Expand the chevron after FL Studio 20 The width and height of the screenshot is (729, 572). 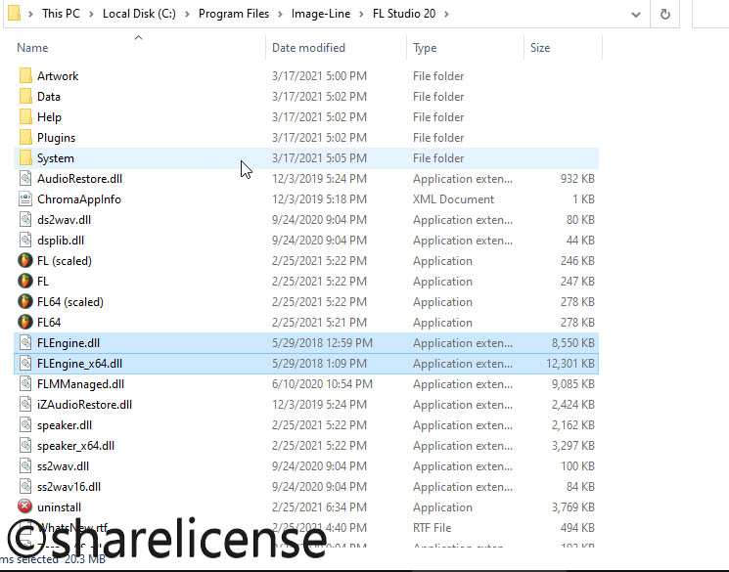(x=447, y=14)
